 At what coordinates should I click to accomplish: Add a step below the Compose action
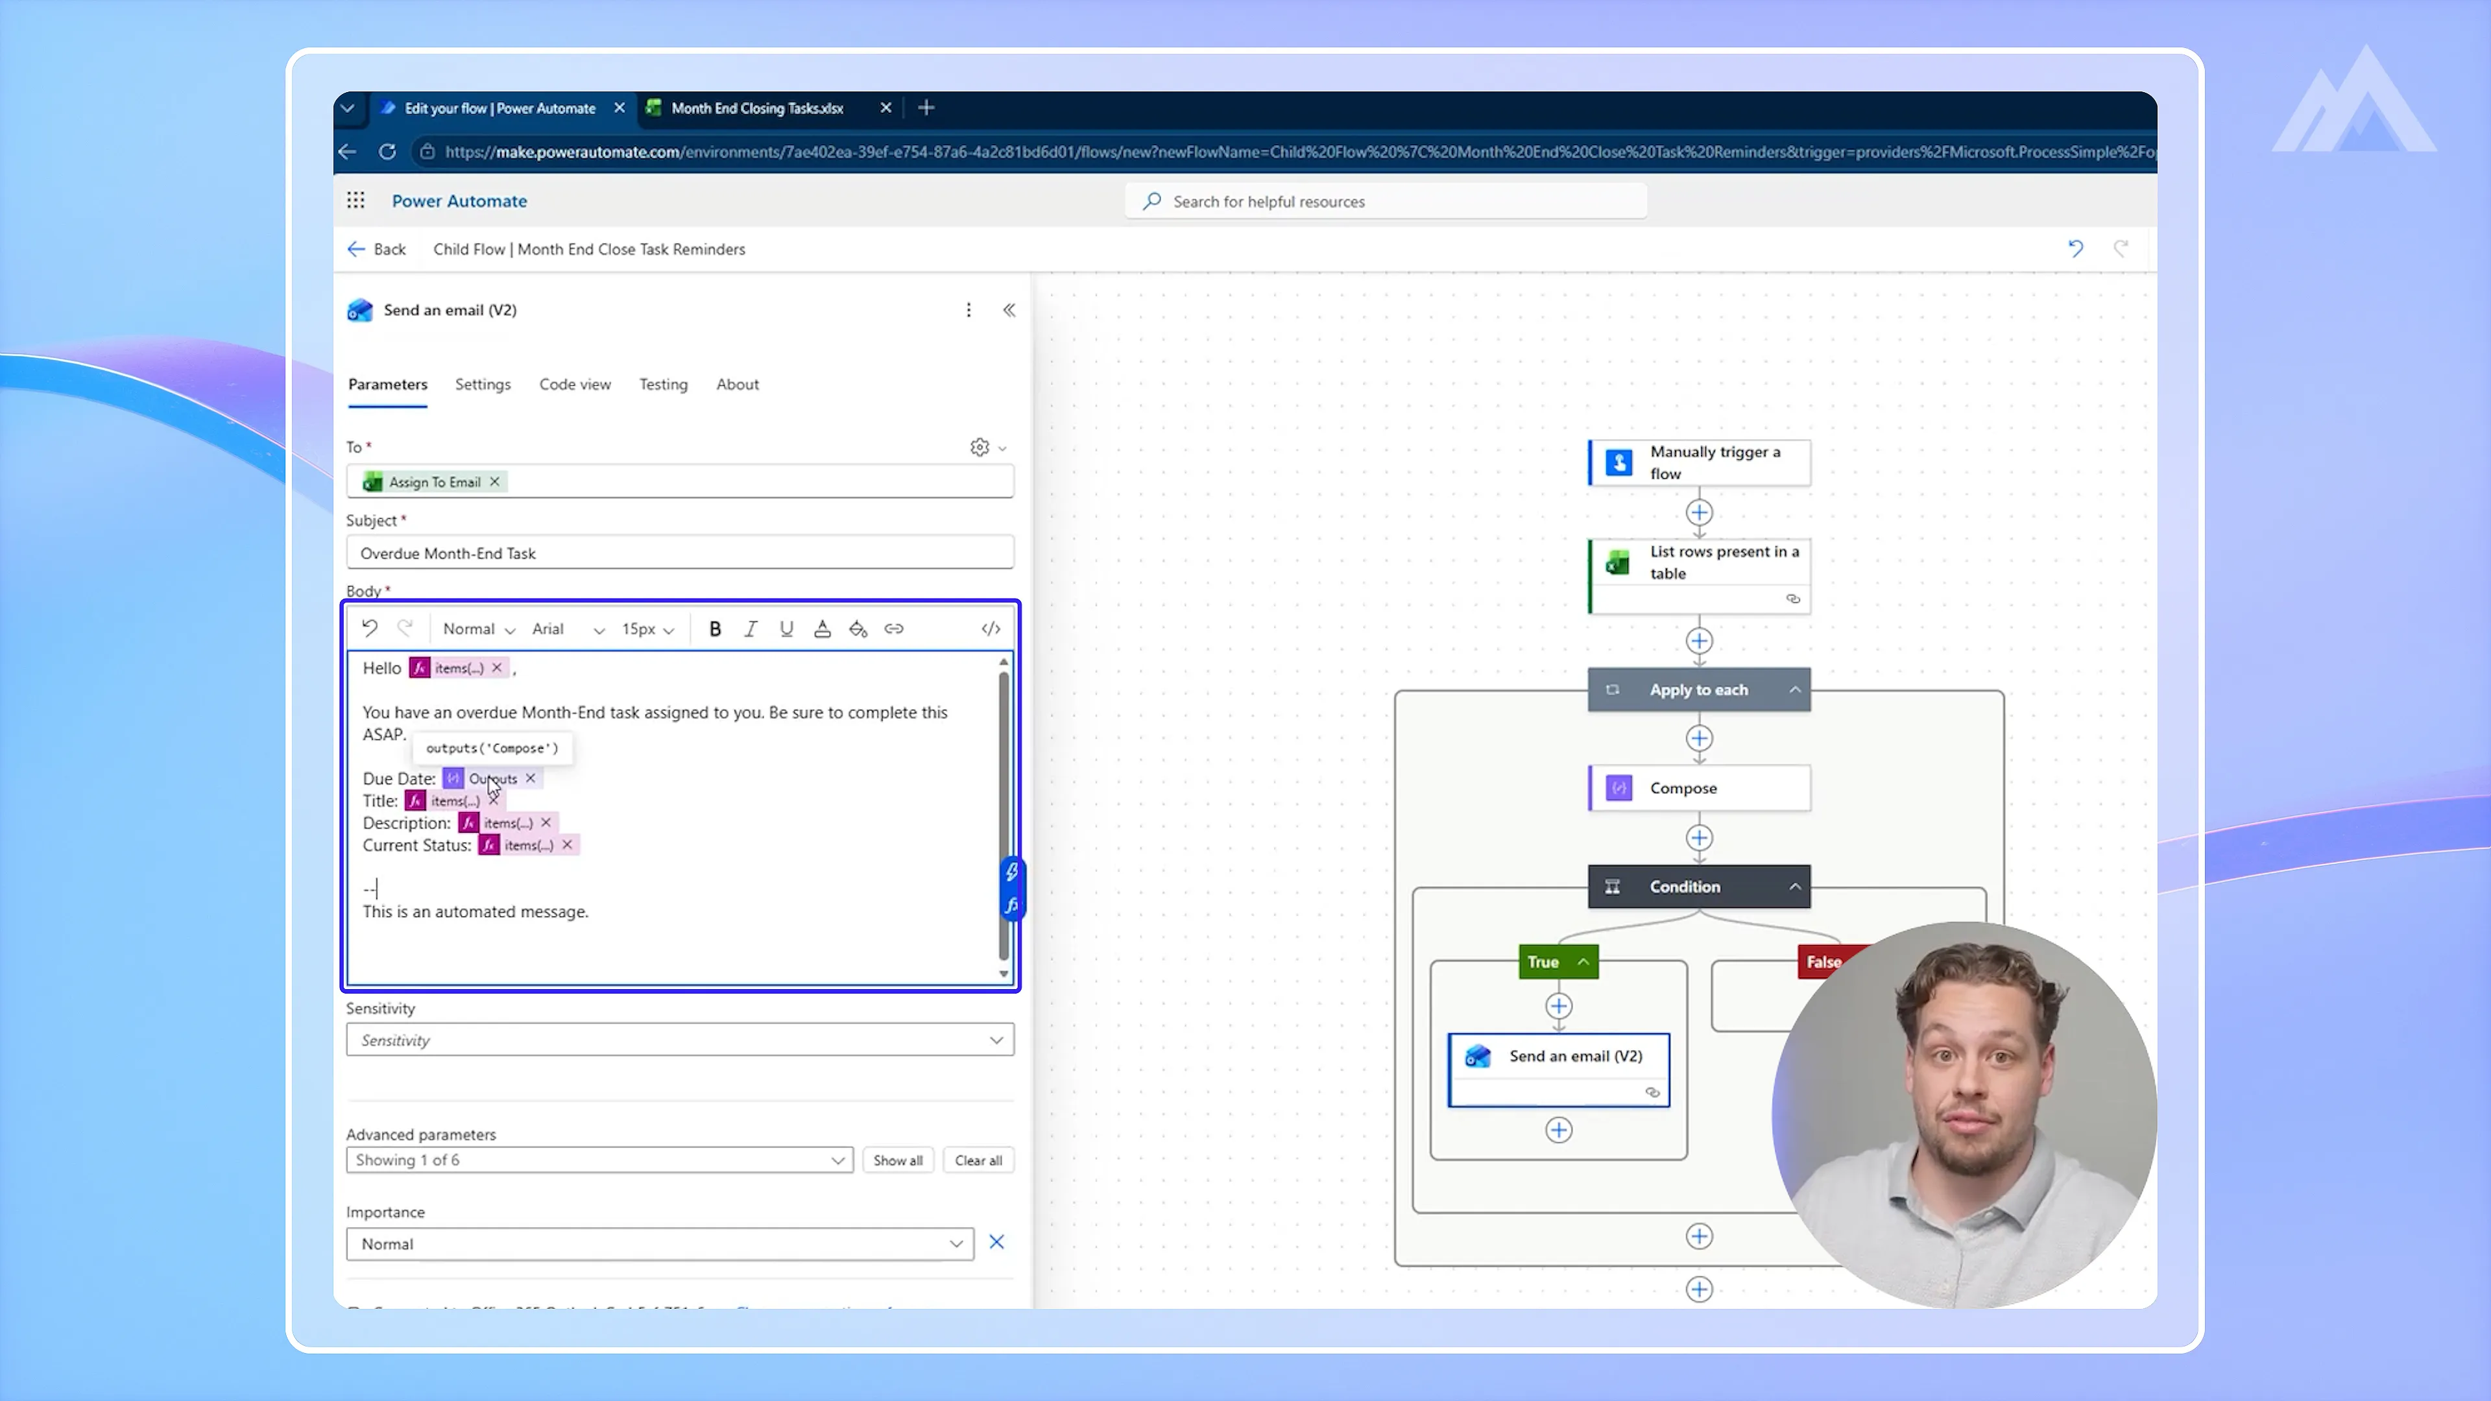pos(1699,837)
